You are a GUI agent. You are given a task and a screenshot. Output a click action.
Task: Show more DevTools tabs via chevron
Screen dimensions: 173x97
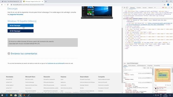click(155, 8)
